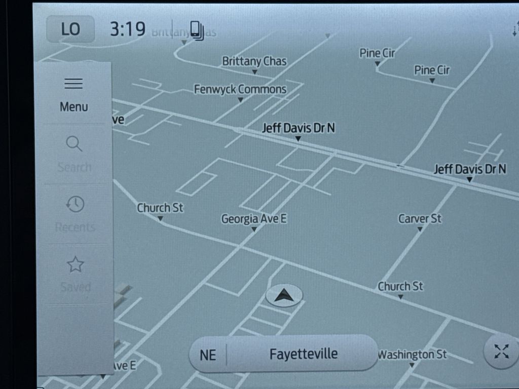This screenshot has height=389, width=519.
Task: Tap the LO climate temperature button
Action: (70, 29)
